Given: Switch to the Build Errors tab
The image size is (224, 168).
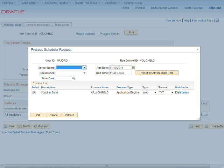Looking at the screenshot, I should [62, 25].
